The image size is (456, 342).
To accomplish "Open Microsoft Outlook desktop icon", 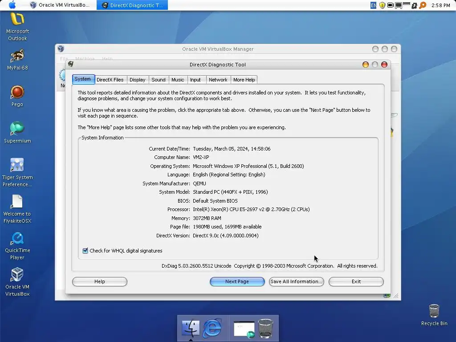I will click(x=17, y=27).
